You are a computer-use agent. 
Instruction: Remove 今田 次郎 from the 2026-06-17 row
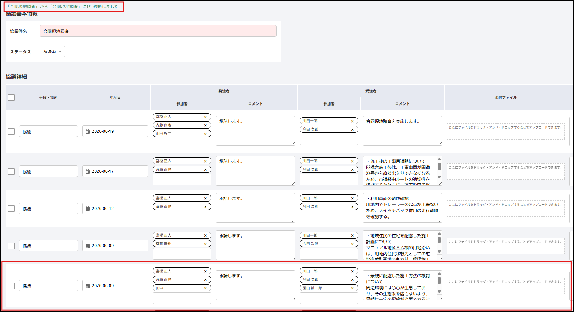pyautogui.click(x=352, y=170)
